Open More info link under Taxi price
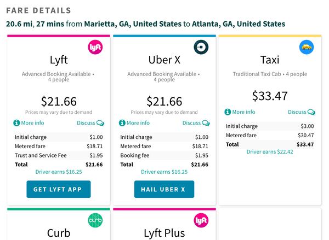Screen dimensions: 329x240 tap(243, 112)
